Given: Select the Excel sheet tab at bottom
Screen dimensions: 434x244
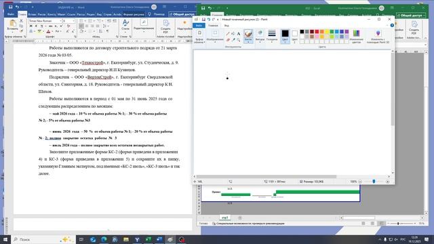Looking at the screenshot, I should 225,218.
